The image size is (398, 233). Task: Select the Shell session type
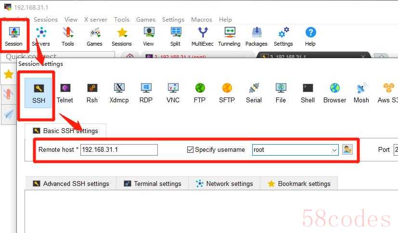[x=308, y=93]
